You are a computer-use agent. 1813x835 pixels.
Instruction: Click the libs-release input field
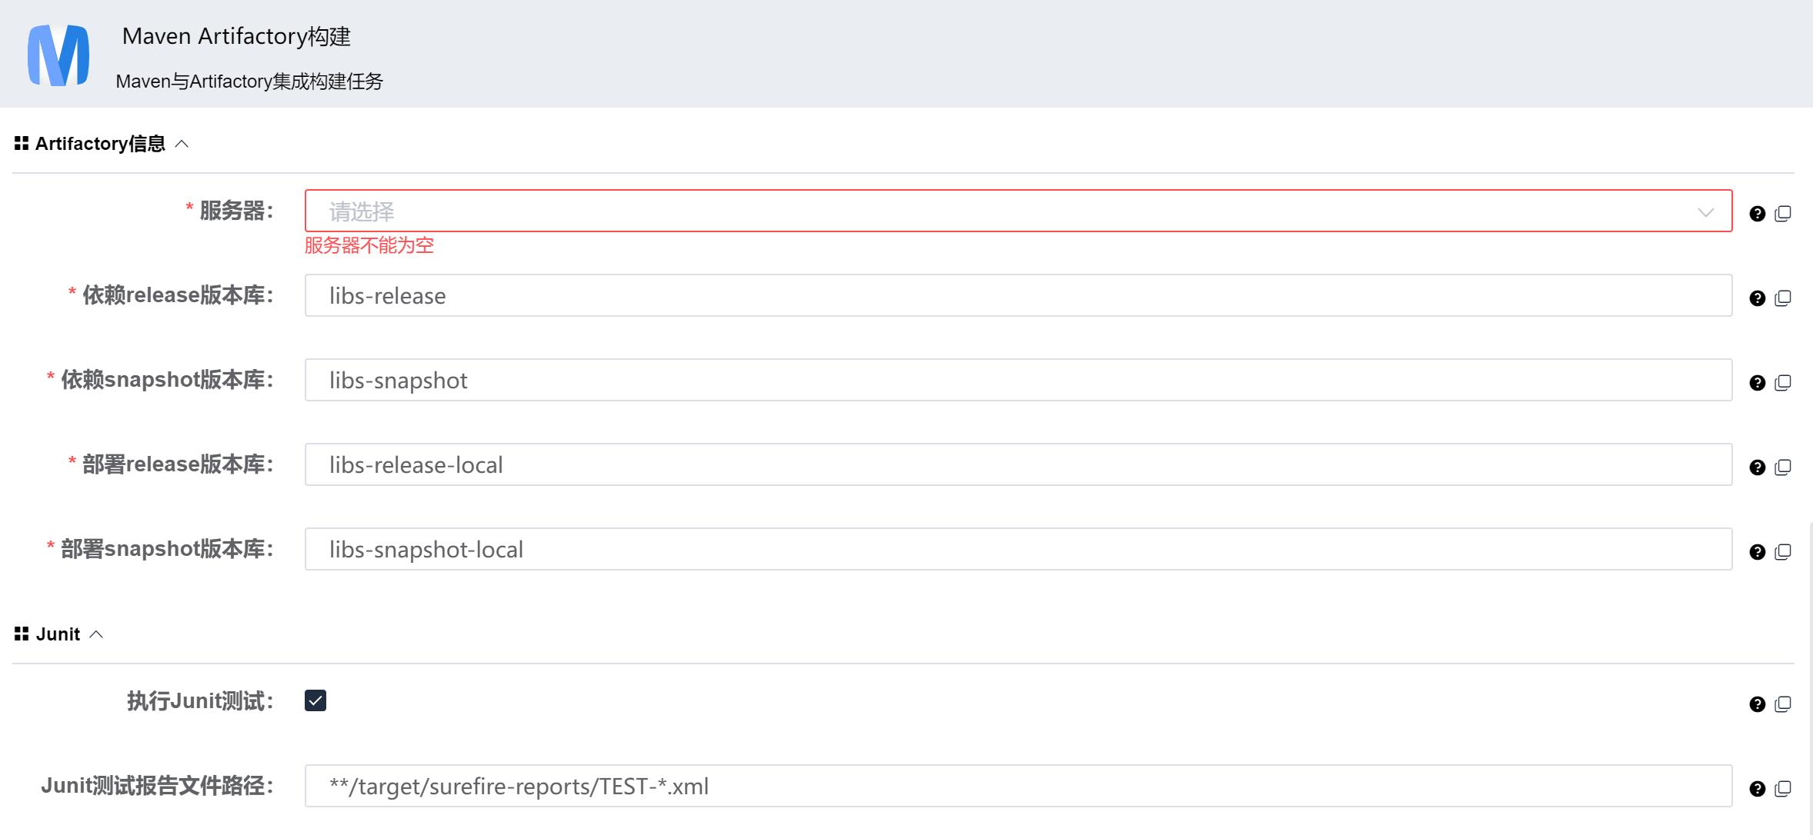tap(1017, 296)
